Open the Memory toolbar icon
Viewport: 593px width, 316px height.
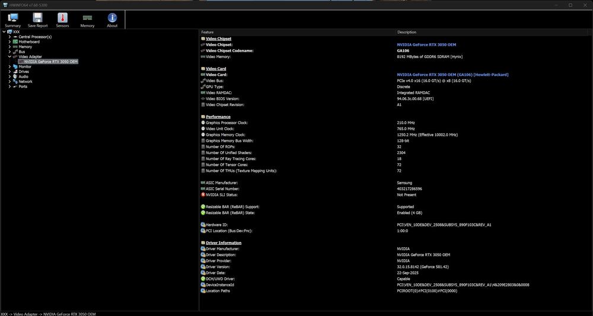87,17
